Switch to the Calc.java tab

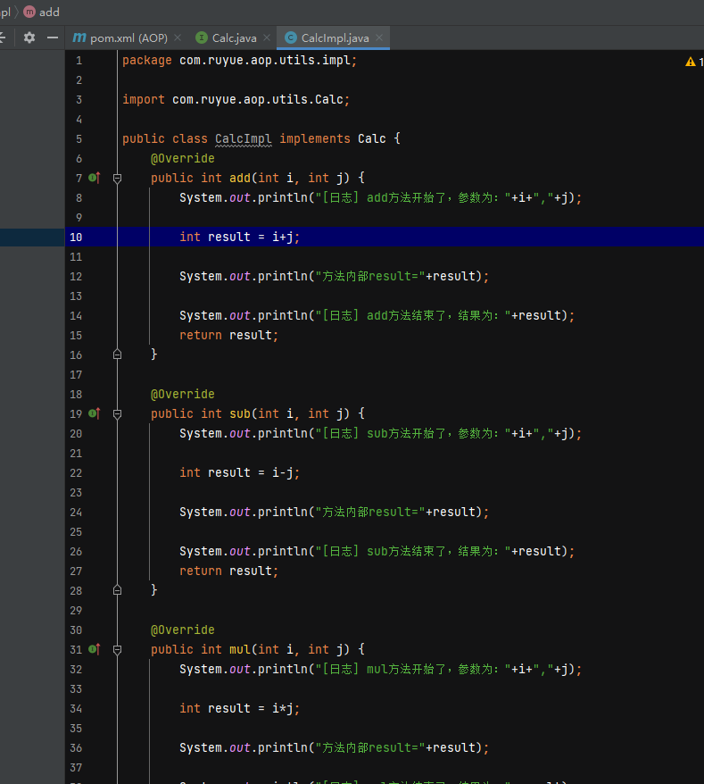coord(234,38)
